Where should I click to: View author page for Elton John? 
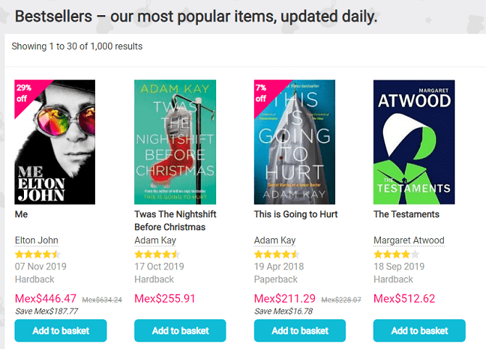(x=36, y=240)
